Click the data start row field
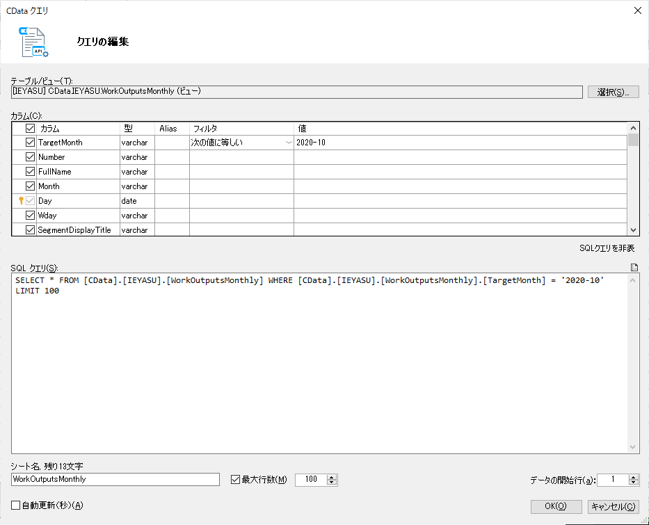 click(x=613, y=480)
